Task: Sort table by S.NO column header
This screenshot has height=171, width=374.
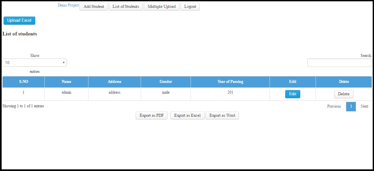Action: click(23, 82)
